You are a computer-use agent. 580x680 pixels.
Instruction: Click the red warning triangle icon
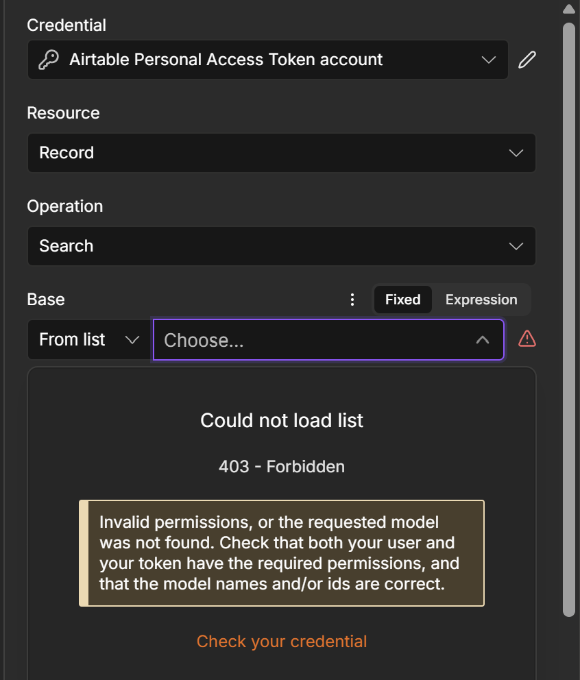click(527, 339)
